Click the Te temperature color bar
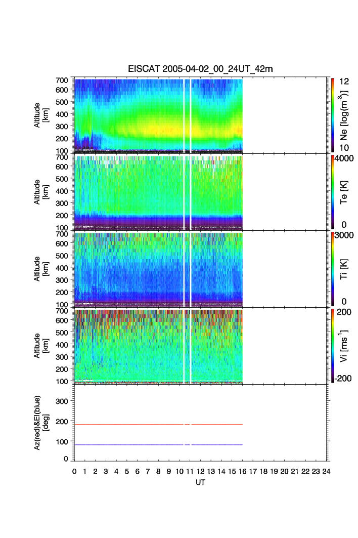Screen dimensions: 358x538 coord(333,192)
